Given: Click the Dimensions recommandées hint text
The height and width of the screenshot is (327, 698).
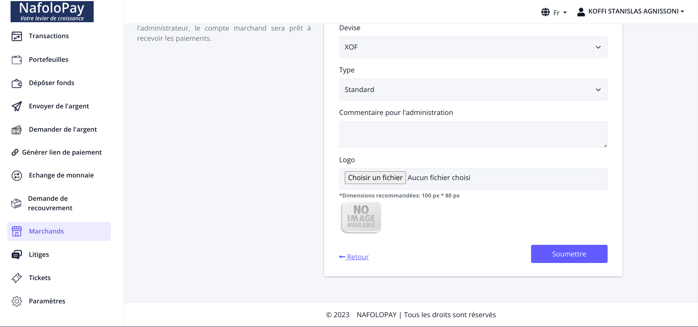Looking at the screenshot, I should point(399,196).
